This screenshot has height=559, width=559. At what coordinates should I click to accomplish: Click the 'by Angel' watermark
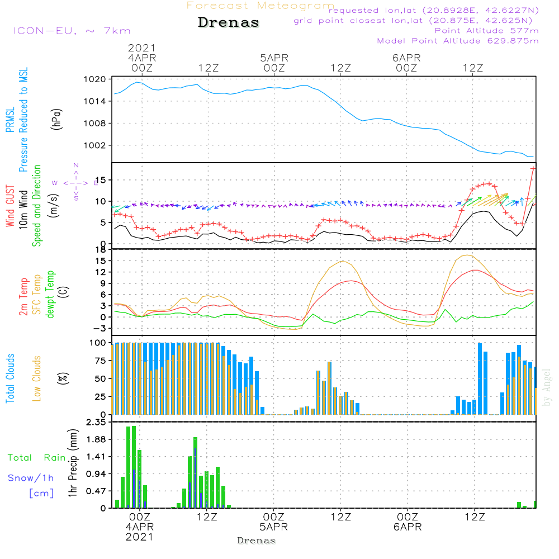(547, 387)
